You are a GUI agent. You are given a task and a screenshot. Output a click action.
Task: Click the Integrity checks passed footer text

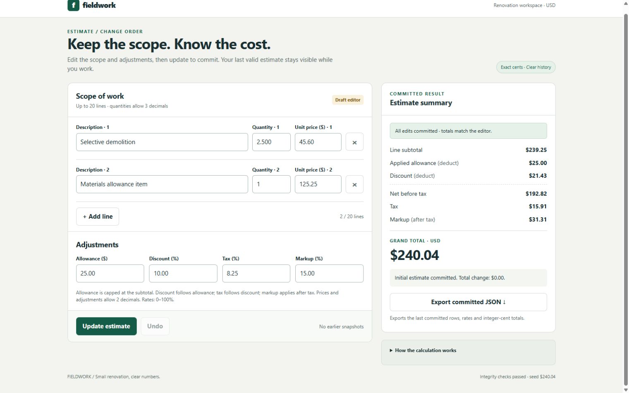click(518, 377)
